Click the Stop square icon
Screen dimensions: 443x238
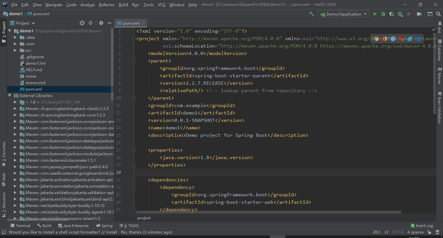point(409,14)
